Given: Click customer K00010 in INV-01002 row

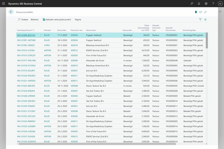Looking at the screenshot, I should coord(74,45).
